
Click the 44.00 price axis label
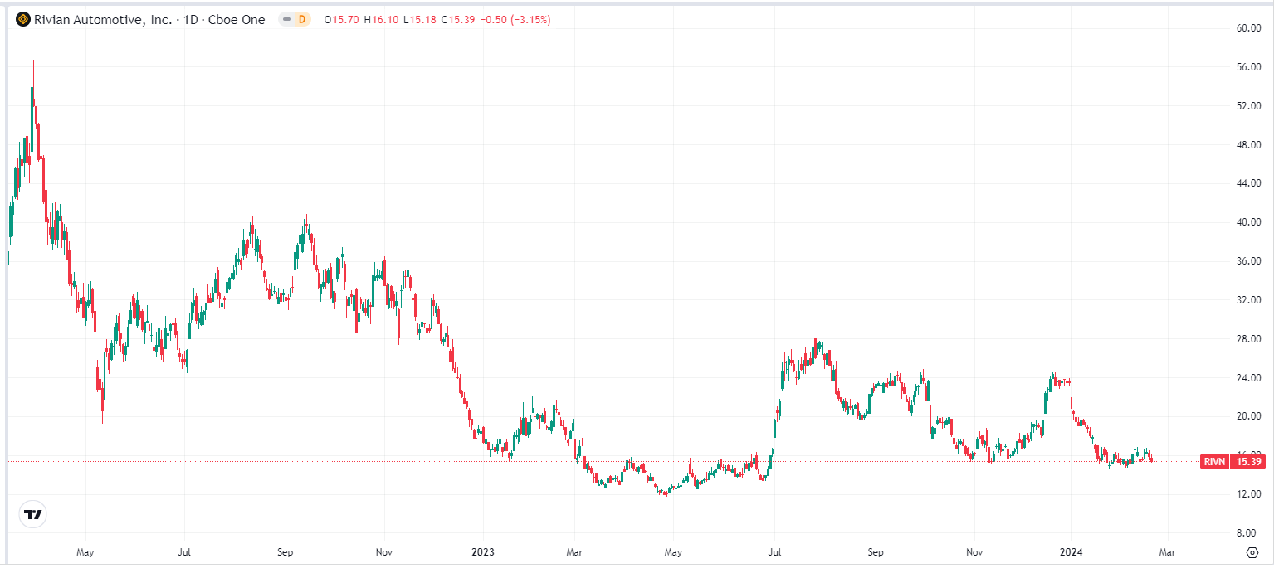(1248, 183)
